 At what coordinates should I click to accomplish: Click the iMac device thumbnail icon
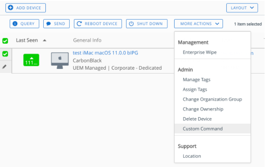point(60,60)
